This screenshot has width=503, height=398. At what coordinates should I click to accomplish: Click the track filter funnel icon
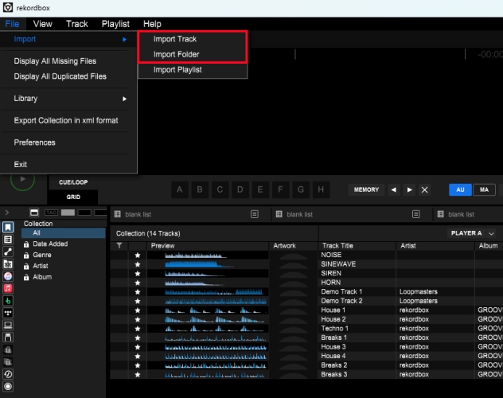pyautogui.click(x=119, y=246)
